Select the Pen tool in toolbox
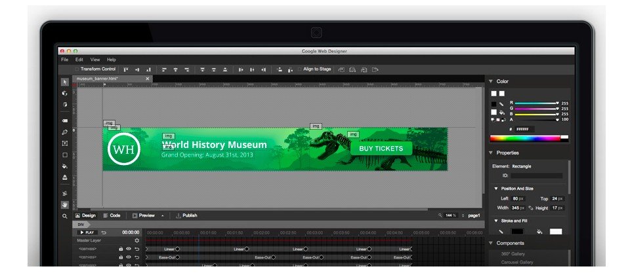 click(x=64, y=132)
